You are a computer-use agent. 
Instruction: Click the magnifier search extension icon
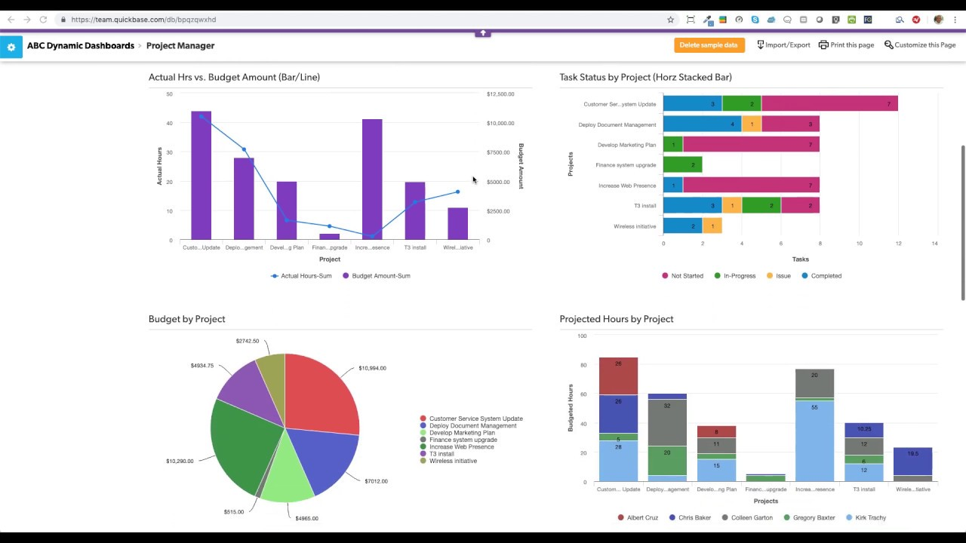tap(900, 20)
